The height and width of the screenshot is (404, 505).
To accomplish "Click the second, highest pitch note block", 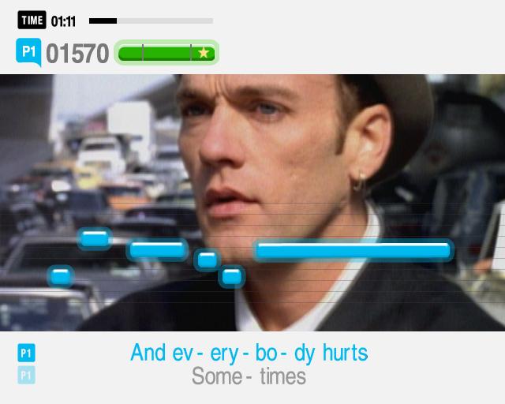I will (95, 239).
